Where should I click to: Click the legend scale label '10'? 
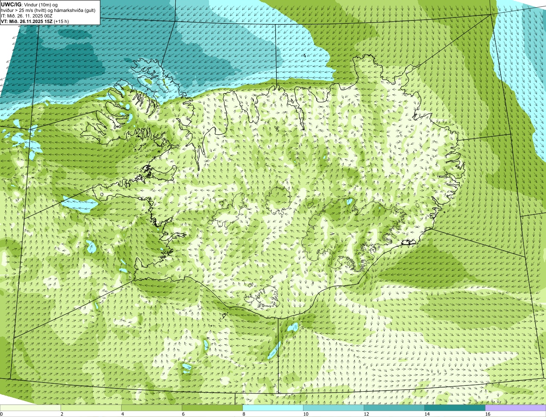(x=306, y=414)
